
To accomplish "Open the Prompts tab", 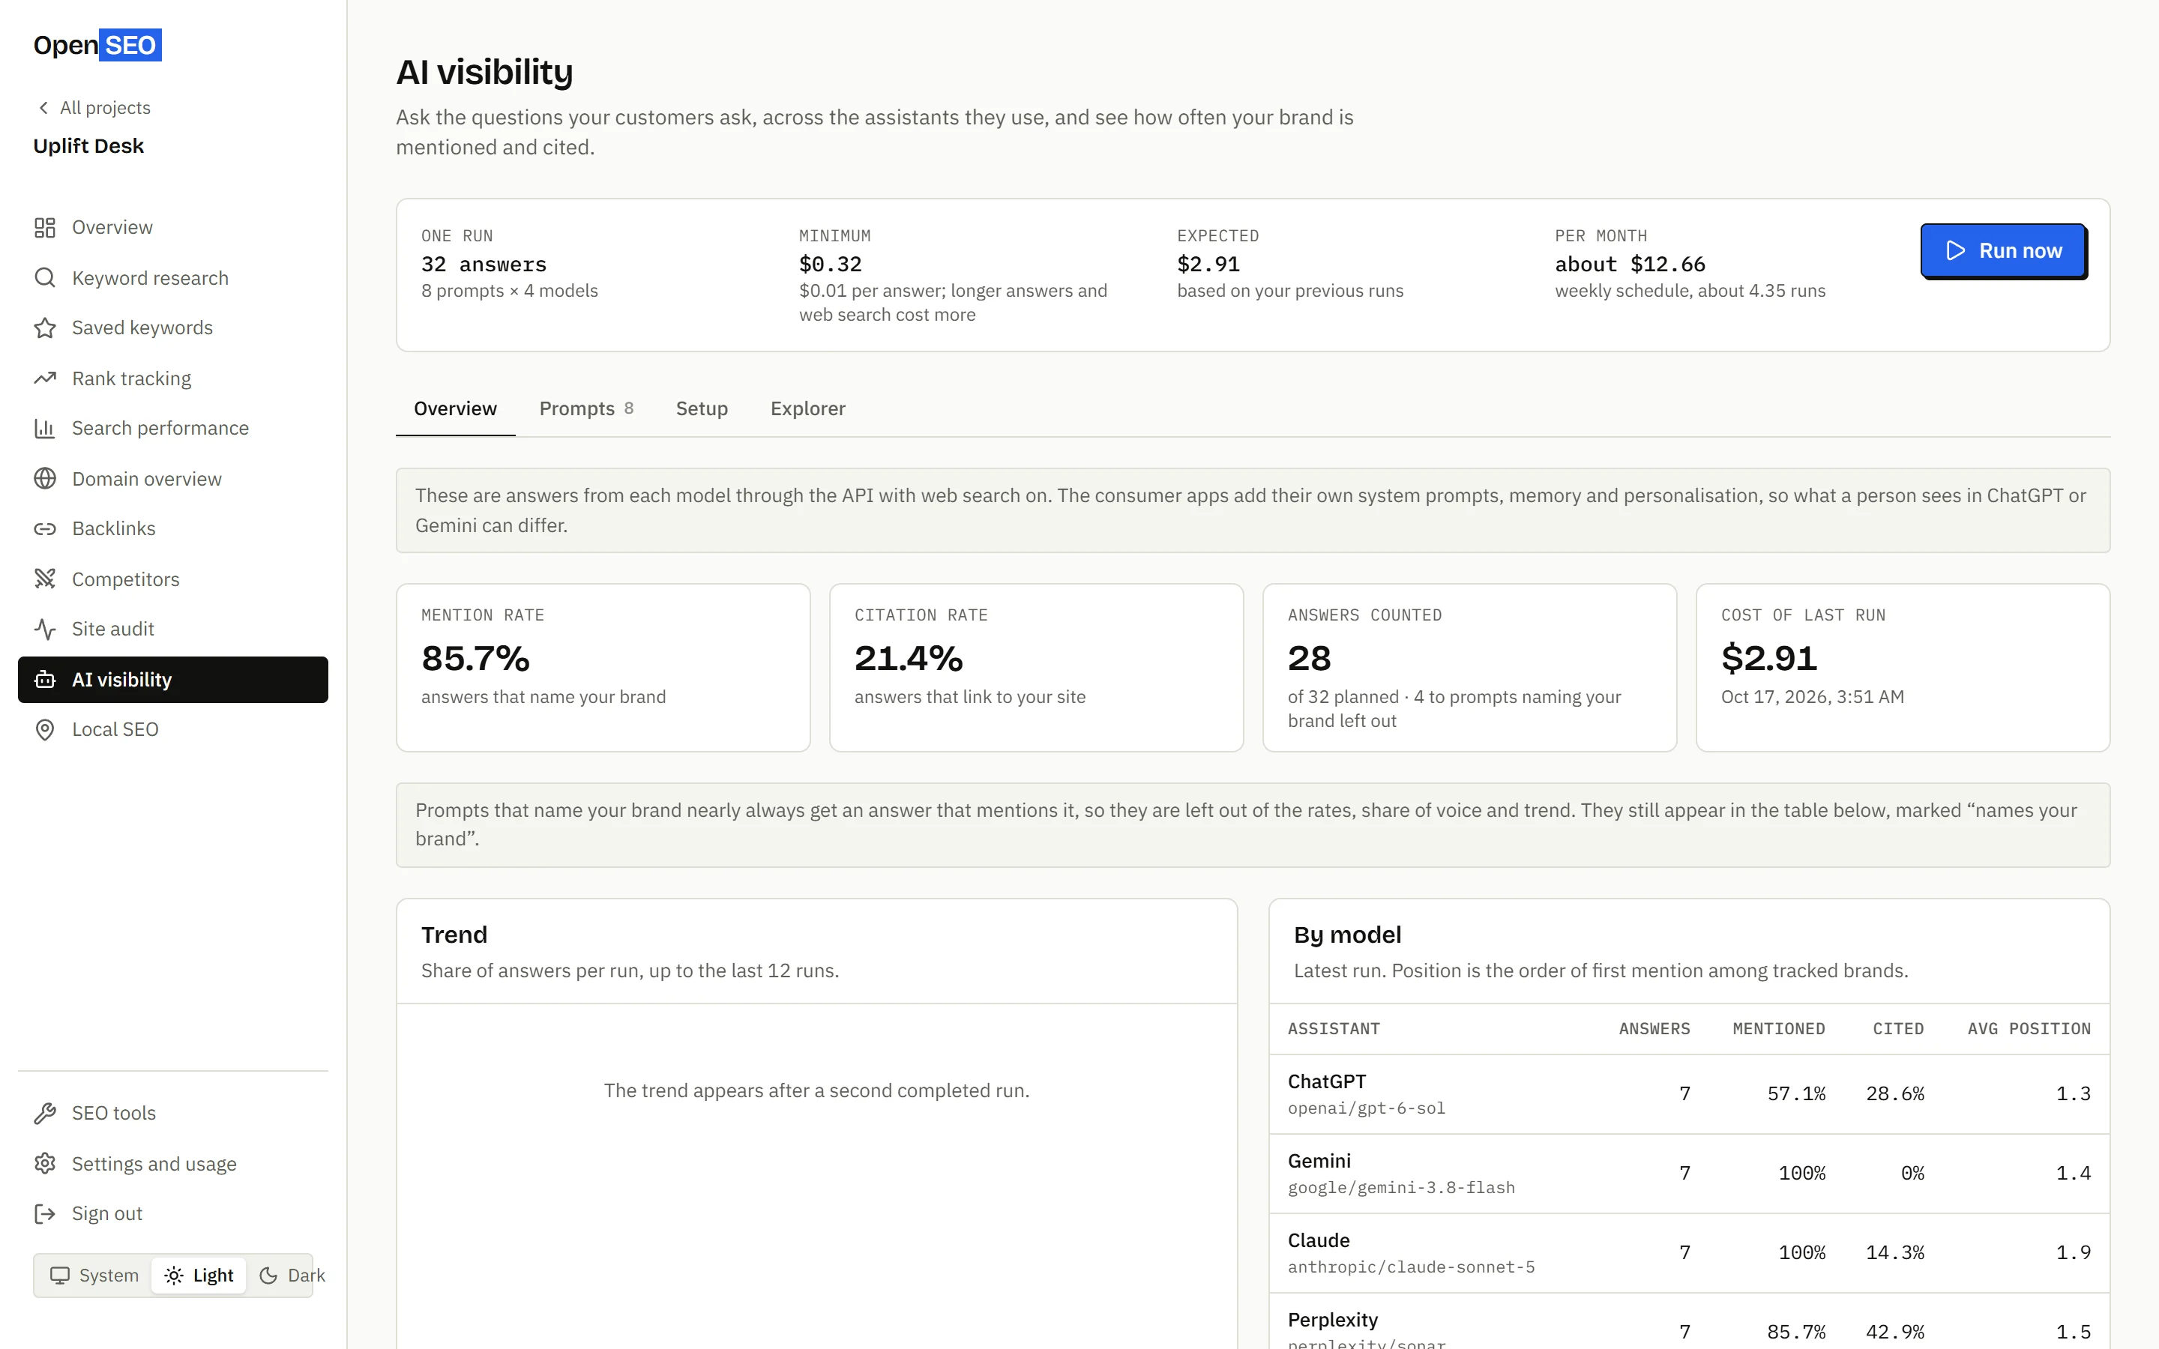I will coord(586,408).
